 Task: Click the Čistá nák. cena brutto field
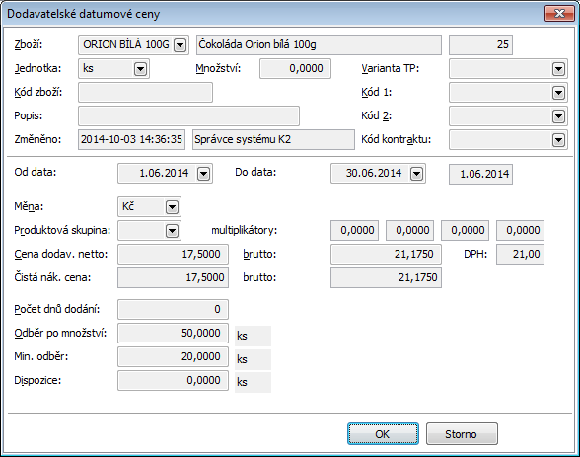(x=386, y=277)
